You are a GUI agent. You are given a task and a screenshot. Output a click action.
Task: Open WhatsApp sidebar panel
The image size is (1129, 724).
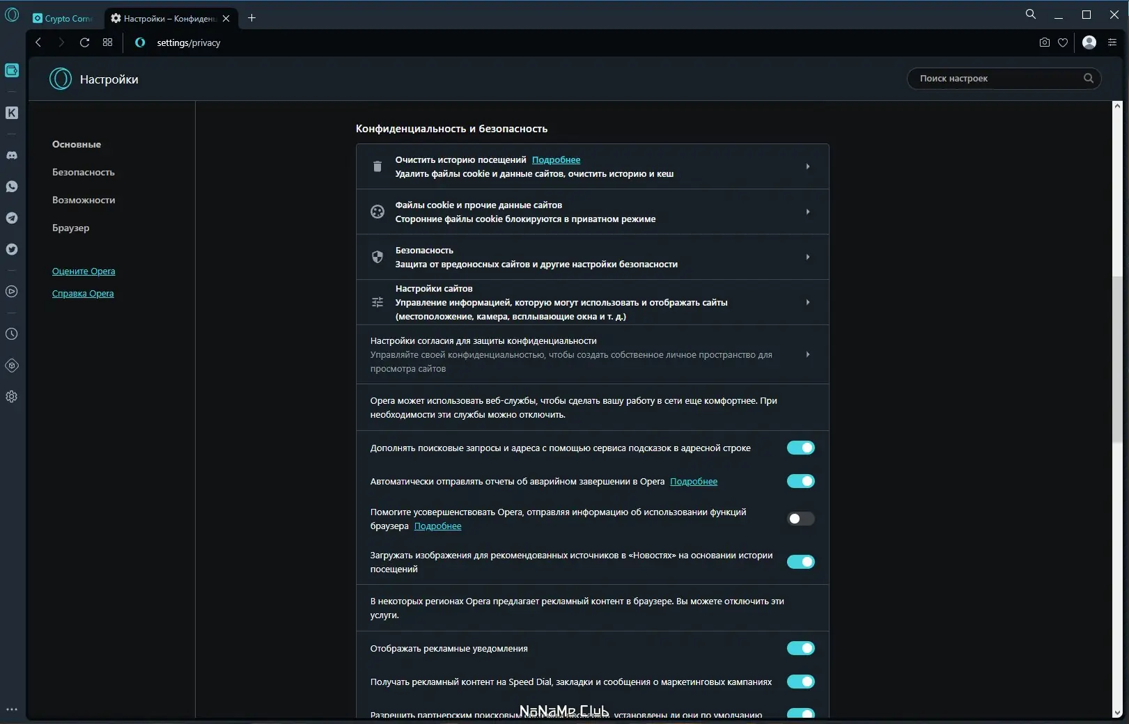click(12, 187)
